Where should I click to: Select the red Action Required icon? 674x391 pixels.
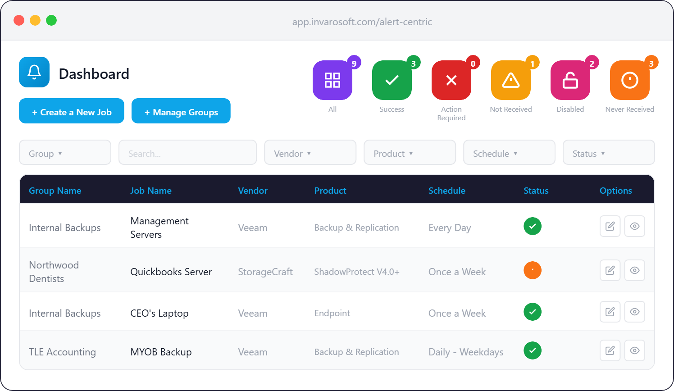451,80
